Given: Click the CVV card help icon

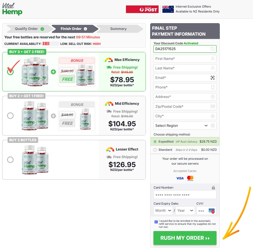Looking at the screenshot, I should pyautogui.click(x=212, y=211).
